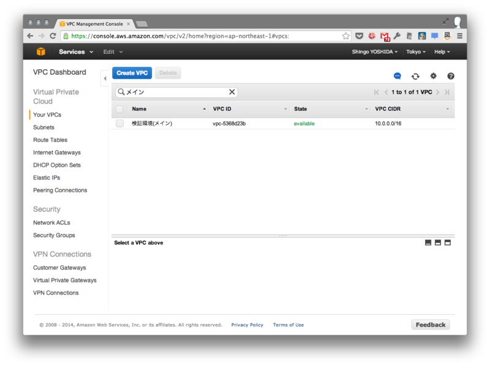This screenshot has width=490, height=367.
Task: Click the green available state cell
Action: tap(304, 124)
